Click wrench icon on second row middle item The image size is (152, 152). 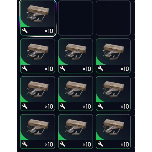pyautogui.click(x=62, y=68)
